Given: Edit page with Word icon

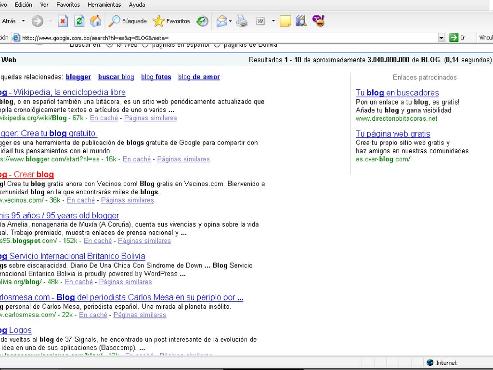Looking at the screenshot, I should pos(260,21).
